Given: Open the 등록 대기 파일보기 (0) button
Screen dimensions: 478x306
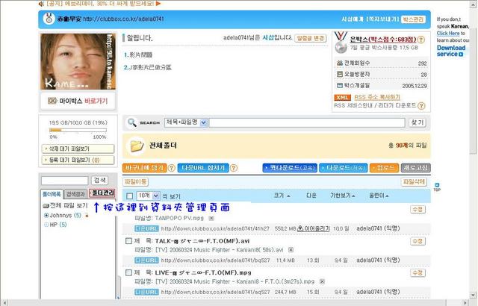Looking at the screenshot, I should (78, 160).
